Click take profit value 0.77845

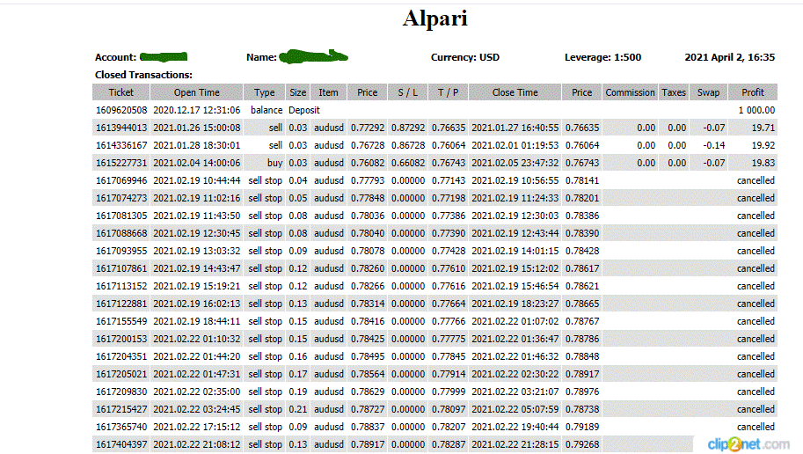(448, 356)
